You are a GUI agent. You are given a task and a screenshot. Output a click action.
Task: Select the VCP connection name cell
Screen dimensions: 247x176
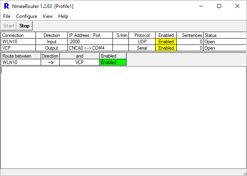(18, 48)
